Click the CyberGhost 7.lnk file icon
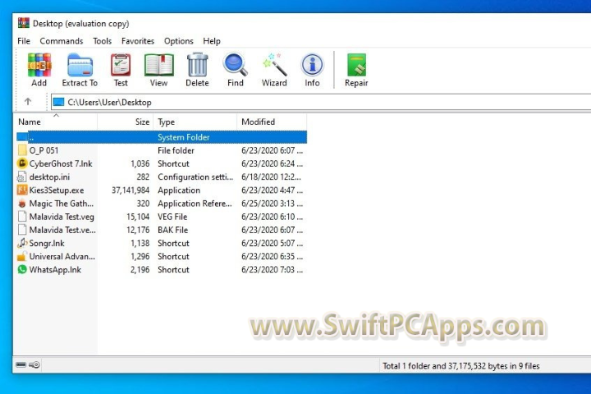The height and width of the screenshot is (394, 591). 22,163
